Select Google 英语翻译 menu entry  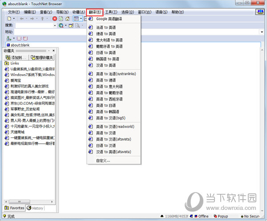[x=114, y=19]
